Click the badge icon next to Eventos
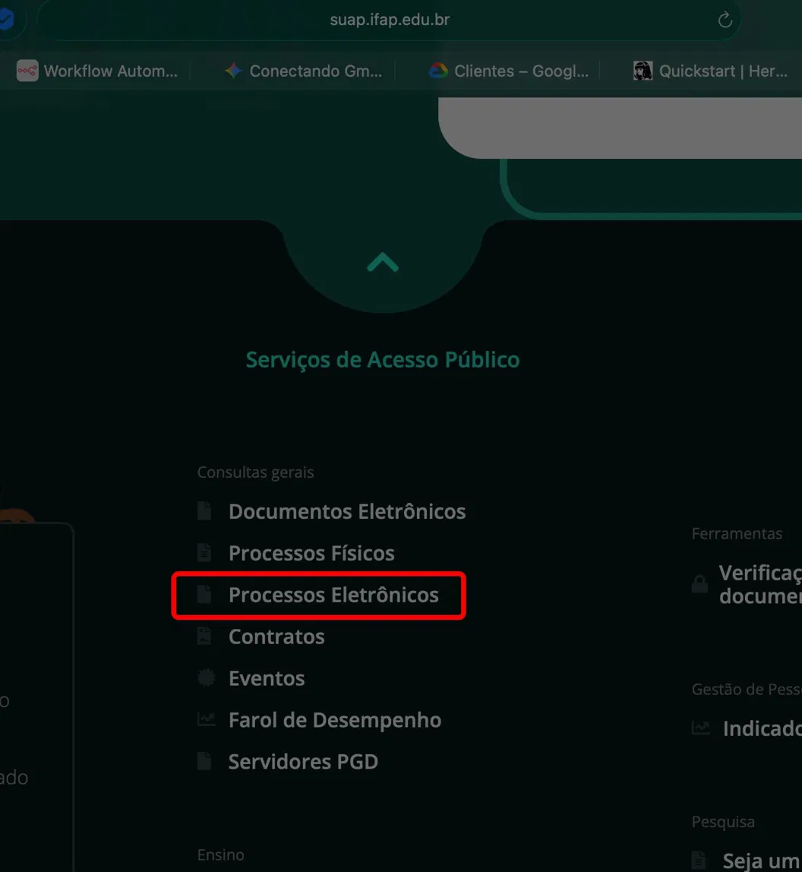The image size is (802, 872). 206,678
